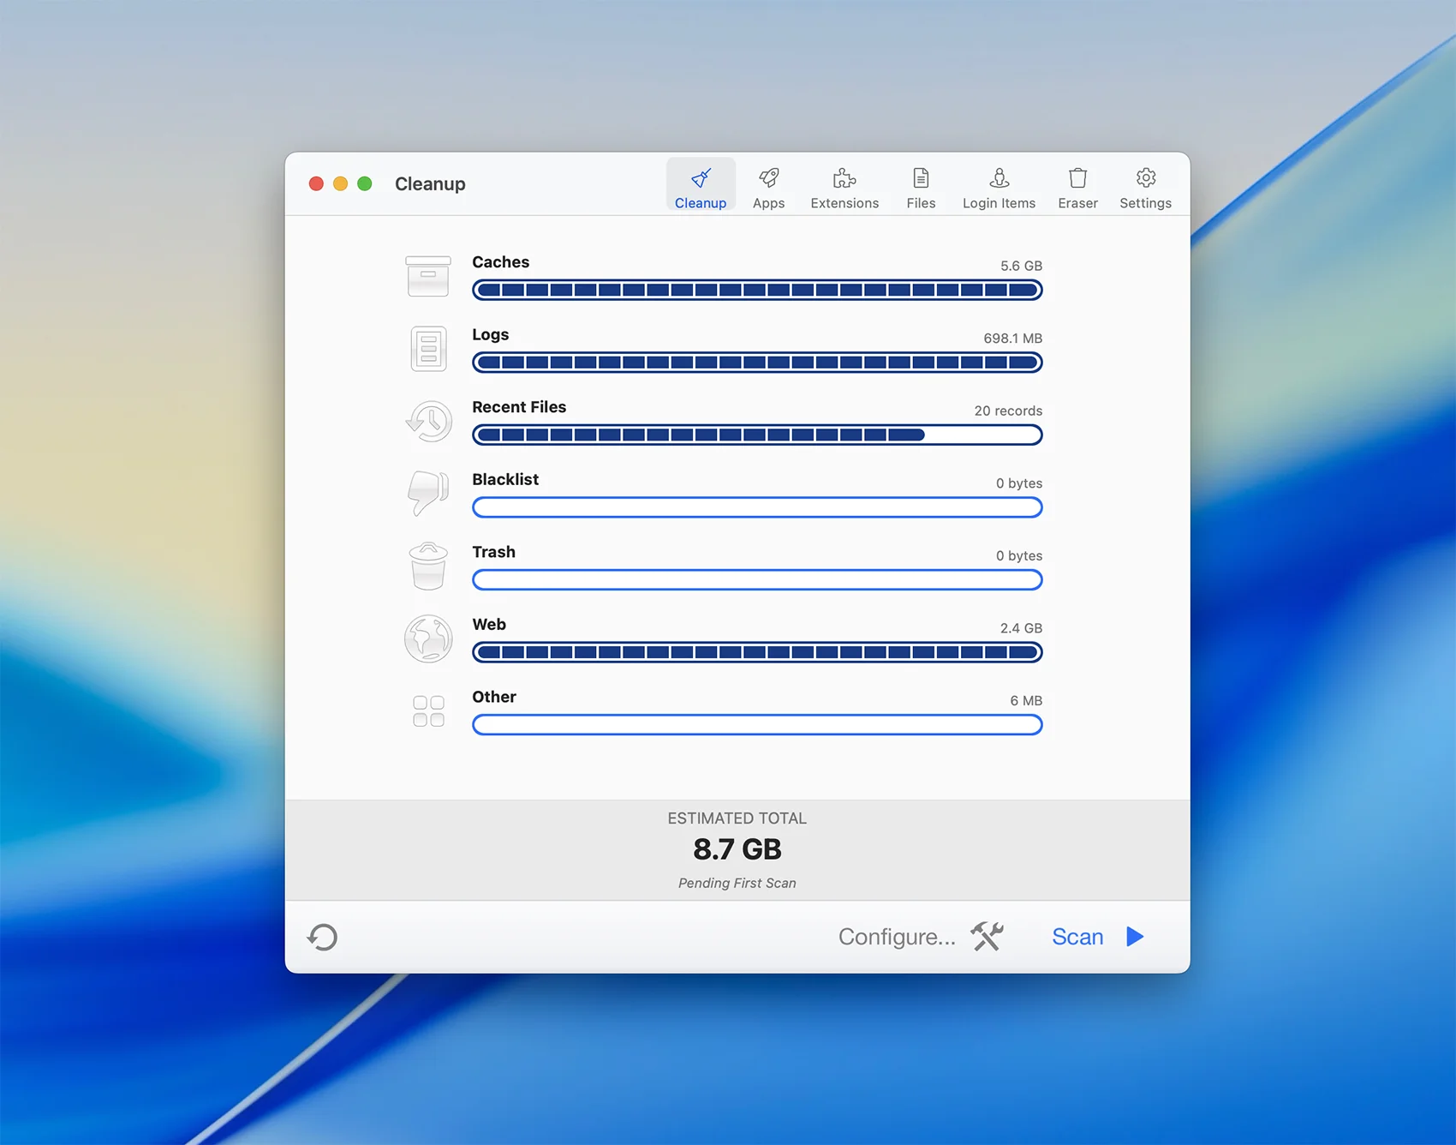
Task: Switch to the Apps tab
Action: pyautogui.click(x=768, y=188)
